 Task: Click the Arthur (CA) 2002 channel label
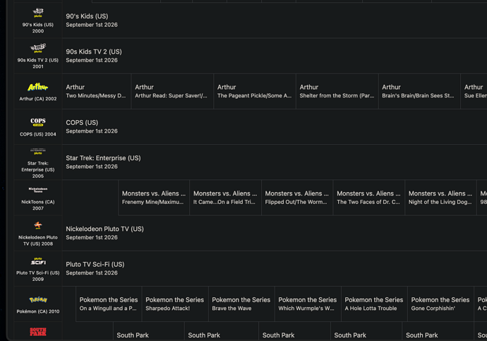tap(38, 98)
